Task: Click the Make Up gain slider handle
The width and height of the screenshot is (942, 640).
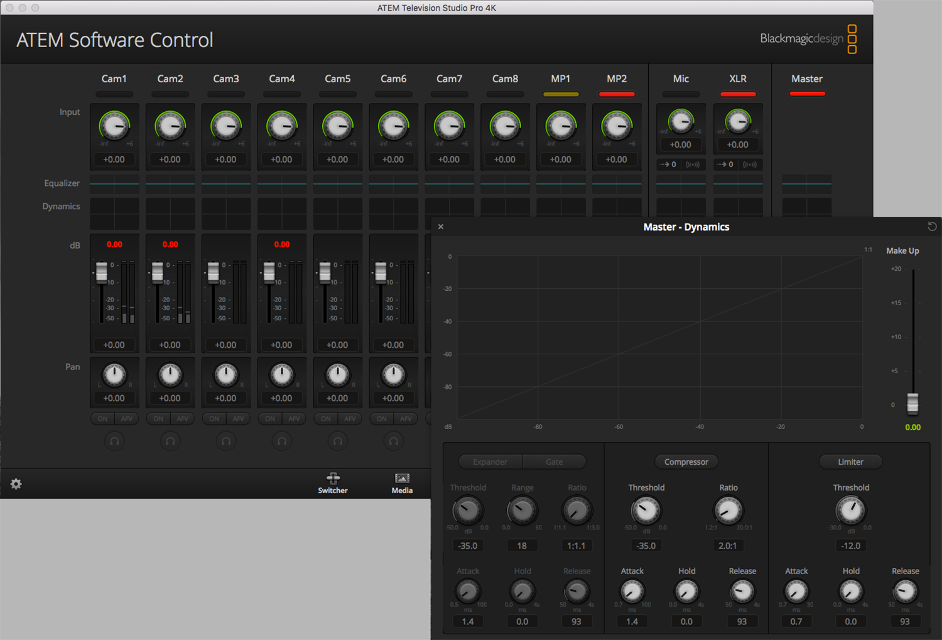Action: click(x=912, y=403)
